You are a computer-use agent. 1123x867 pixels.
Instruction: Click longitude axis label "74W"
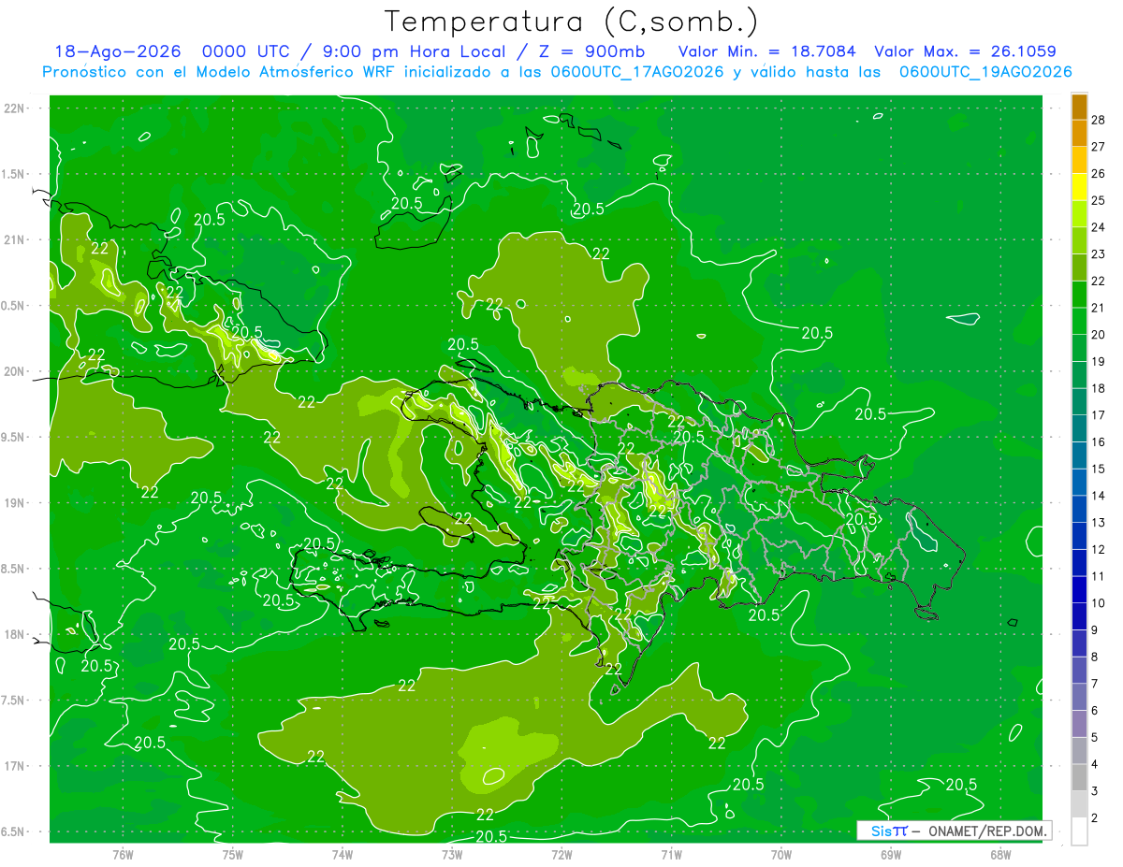point(343,854)
